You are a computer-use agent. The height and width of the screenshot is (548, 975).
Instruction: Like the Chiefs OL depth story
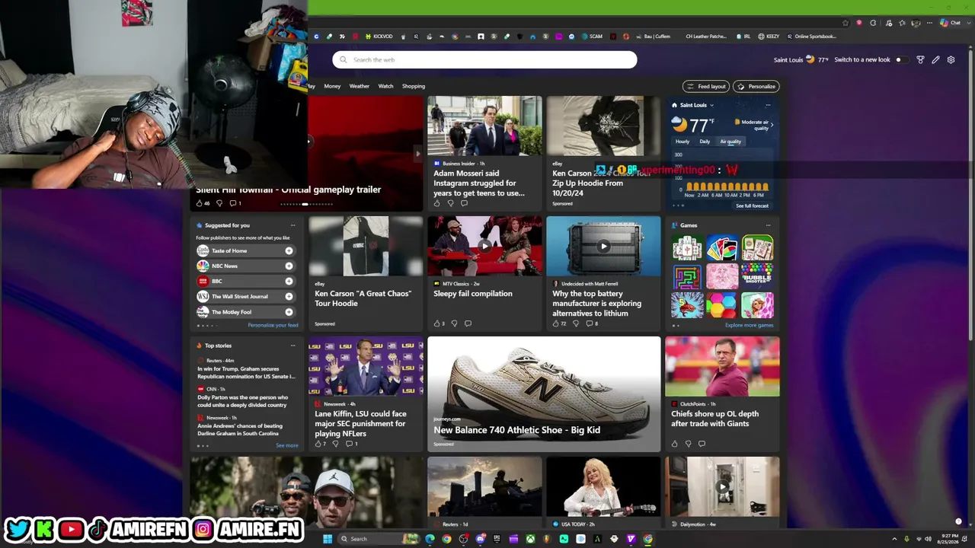pyautogui.click(x=674, y=444)
